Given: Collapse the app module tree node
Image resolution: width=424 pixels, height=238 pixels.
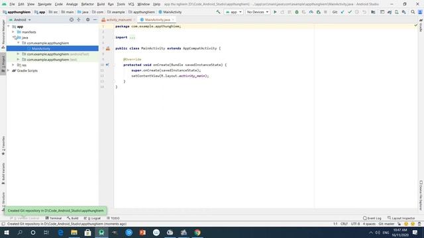Looking at the screenshot, I should pyautogui.click(x=9, y=26).
